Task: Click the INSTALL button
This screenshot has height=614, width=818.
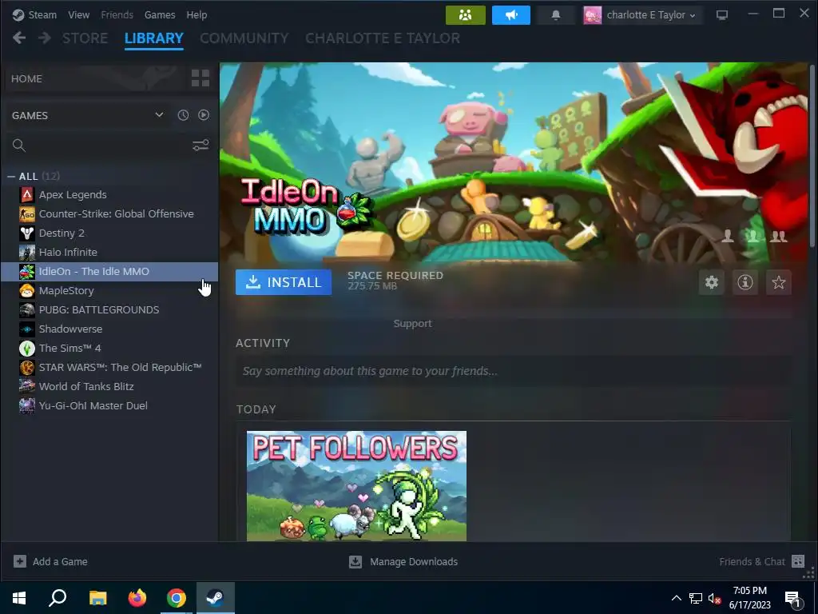Action: (x=284, y=282)
